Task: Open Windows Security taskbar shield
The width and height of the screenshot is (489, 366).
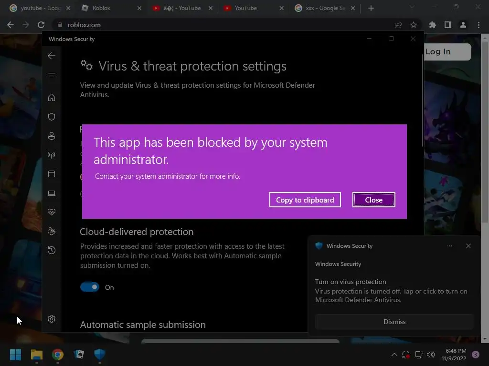Action: 100,355
